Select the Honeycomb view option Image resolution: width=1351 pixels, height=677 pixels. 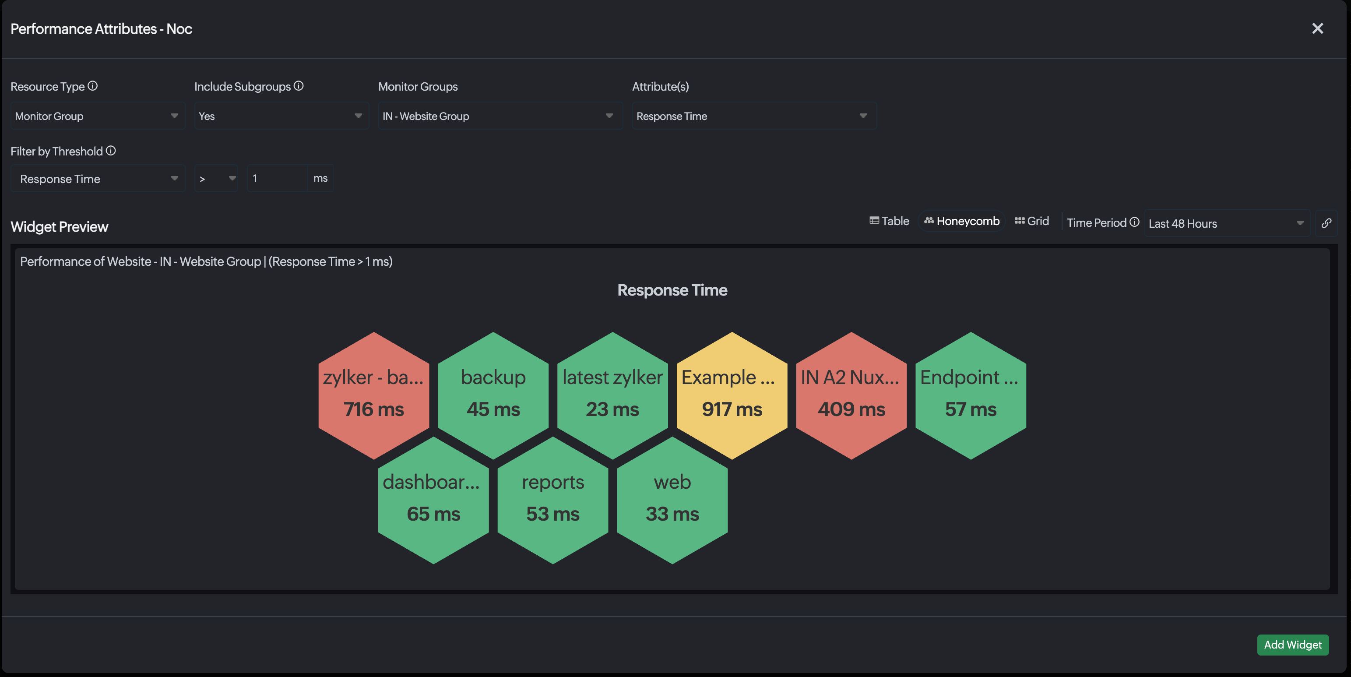[x=961, y=221]
